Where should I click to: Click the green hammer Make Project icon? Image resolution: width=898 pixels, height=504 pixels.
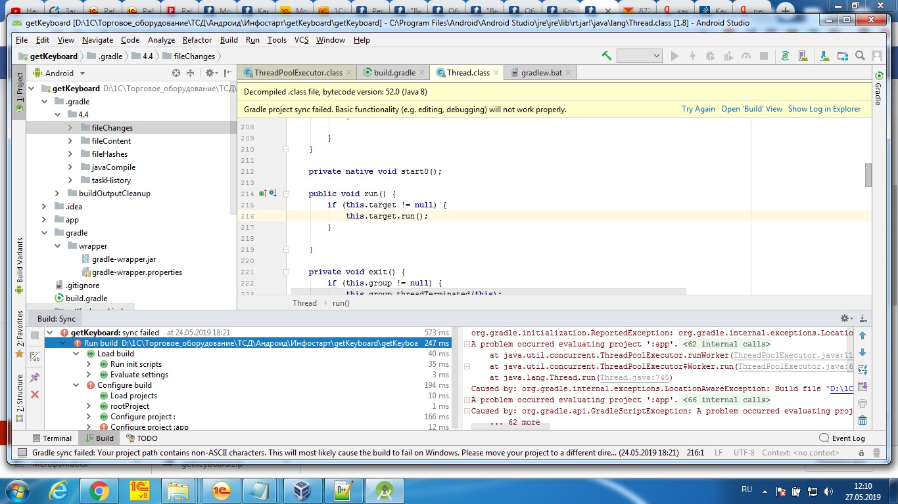(607, 56)
